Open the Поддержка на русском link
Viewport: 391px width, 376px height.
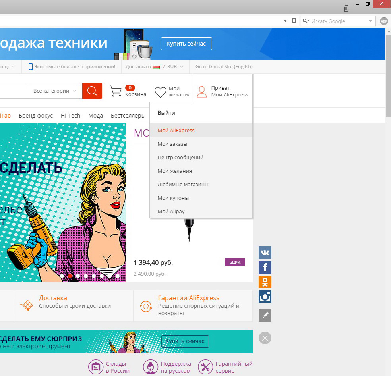(x=176, y=367)
